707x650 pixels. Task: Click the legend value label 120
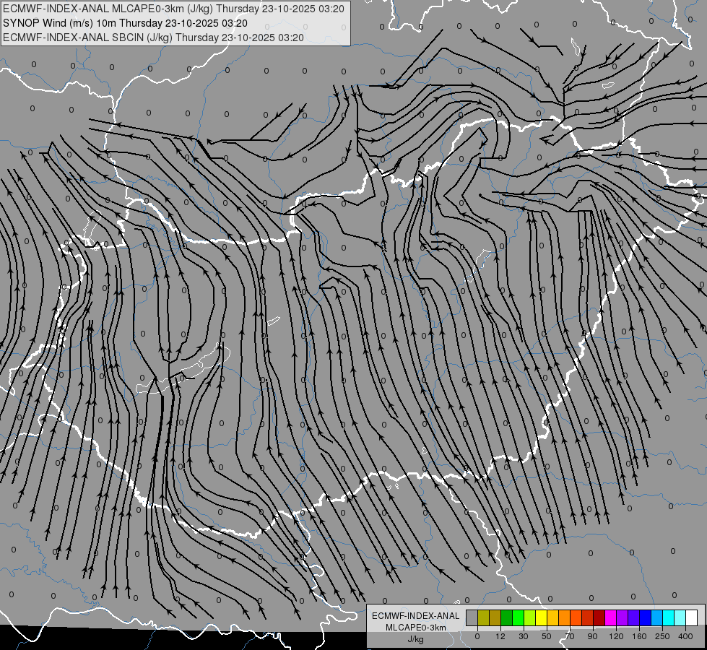click(617, 636)
